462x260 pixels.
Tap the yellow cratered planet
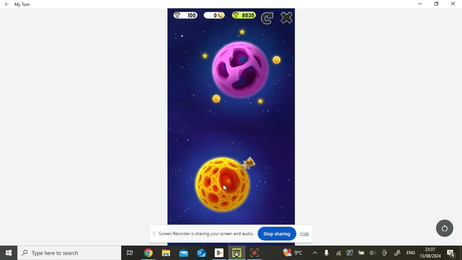[x=222, y=184]
